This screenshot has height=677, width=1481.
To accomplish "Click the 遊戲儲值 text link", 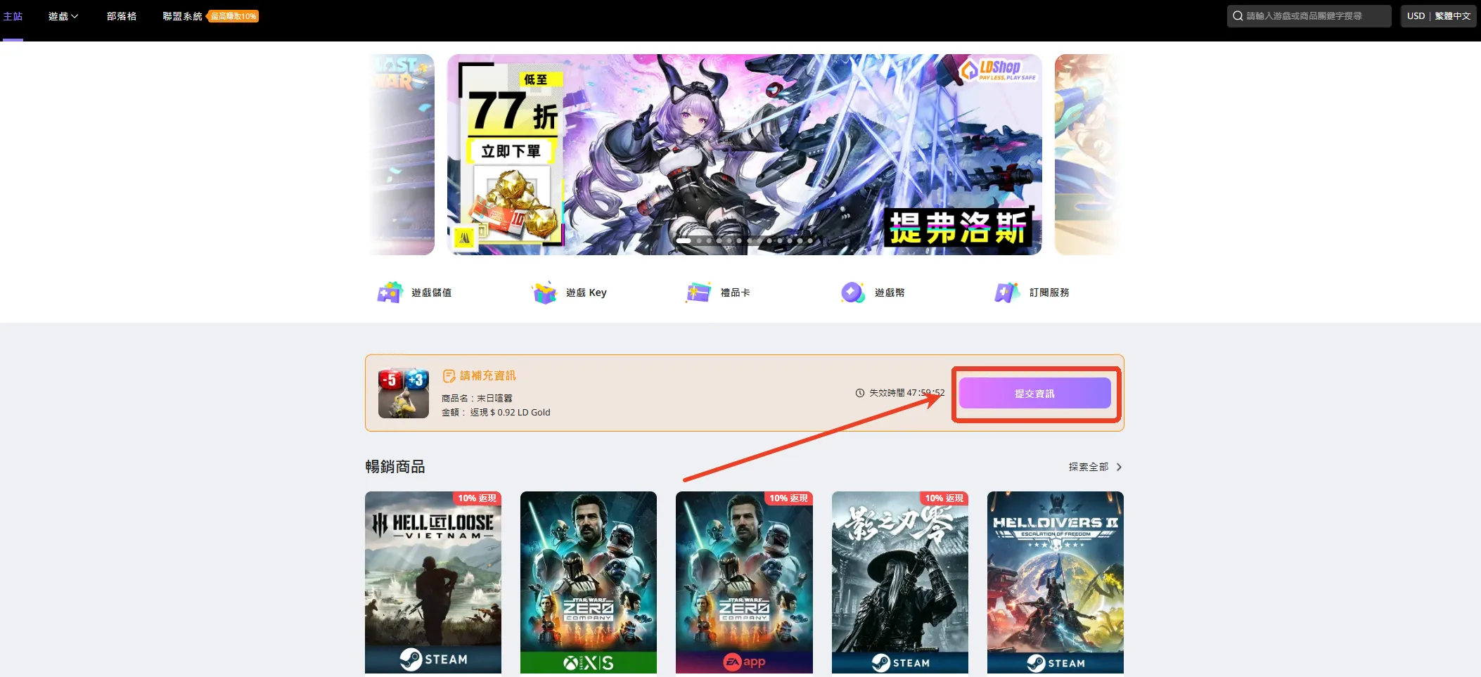I will coord(432,292).
